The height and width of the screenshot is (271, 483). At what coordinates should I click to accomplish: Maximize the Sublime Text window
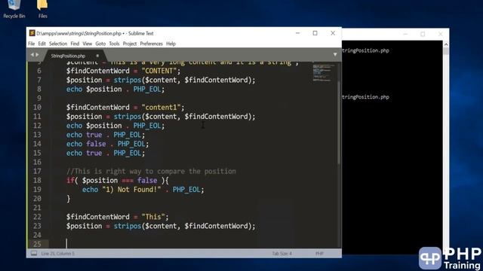[x=315, y=33]
